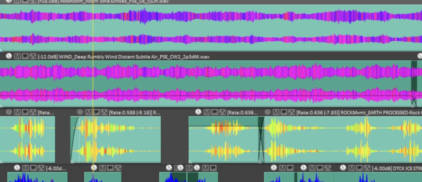422x182 pixels.
Task: Click volume knob of WIND_Deep Rumbly Wind item
Action: pos(9,56)
